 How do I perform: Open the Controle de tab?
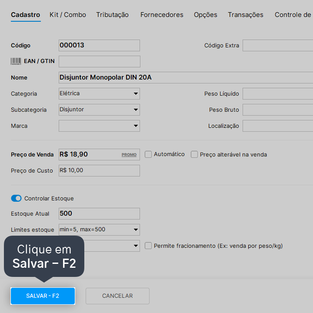click(293, 15)
